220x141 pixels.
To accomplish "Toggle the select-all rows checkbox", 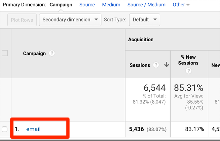I will tap(5, 53).
